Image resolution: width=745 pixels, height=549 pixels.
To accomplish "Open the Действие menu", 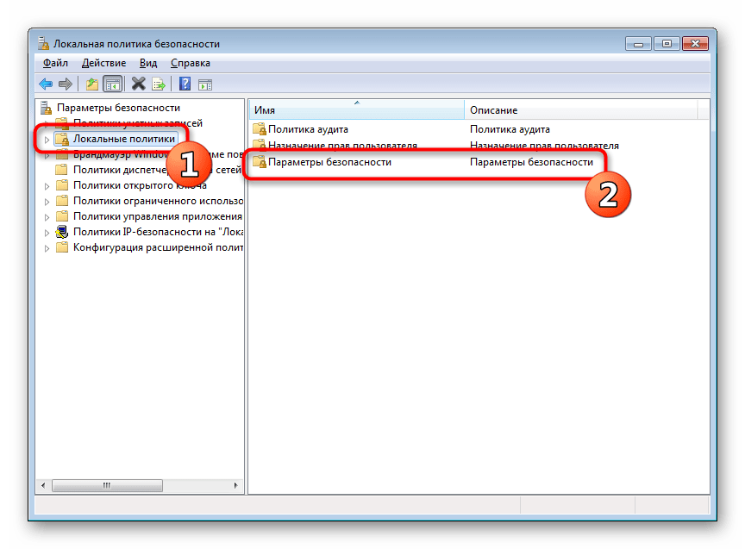I will click(103, 63).
